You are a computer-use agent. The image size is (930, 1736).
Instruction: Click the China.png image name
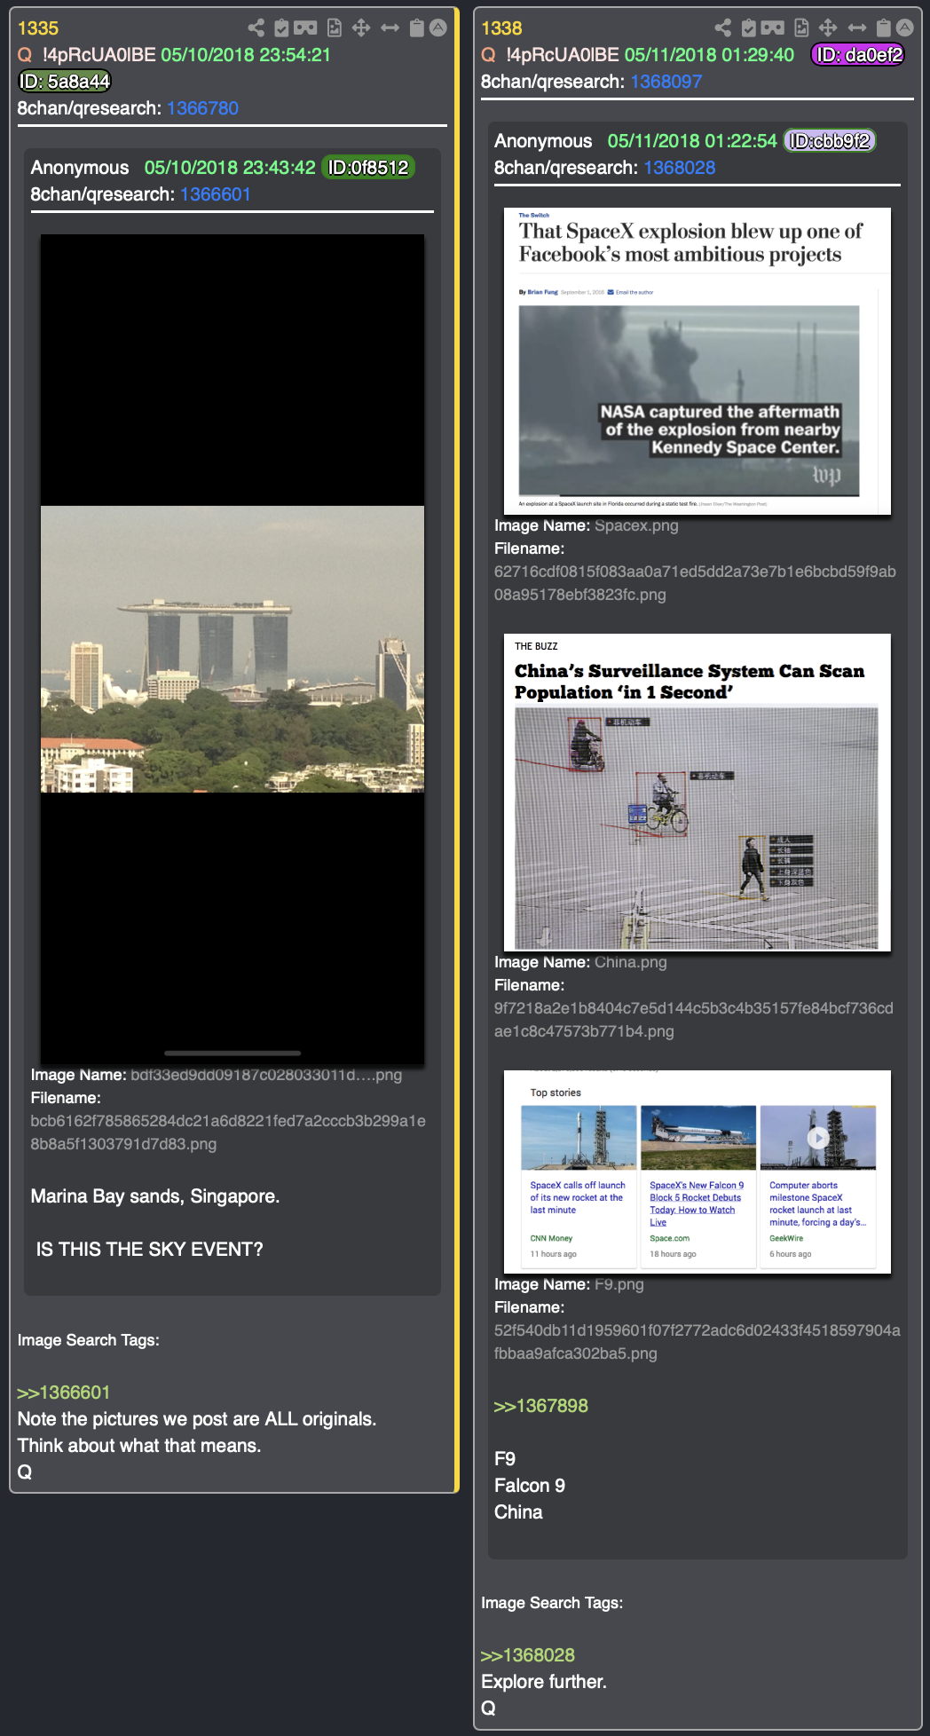click(x=631, y=962)
